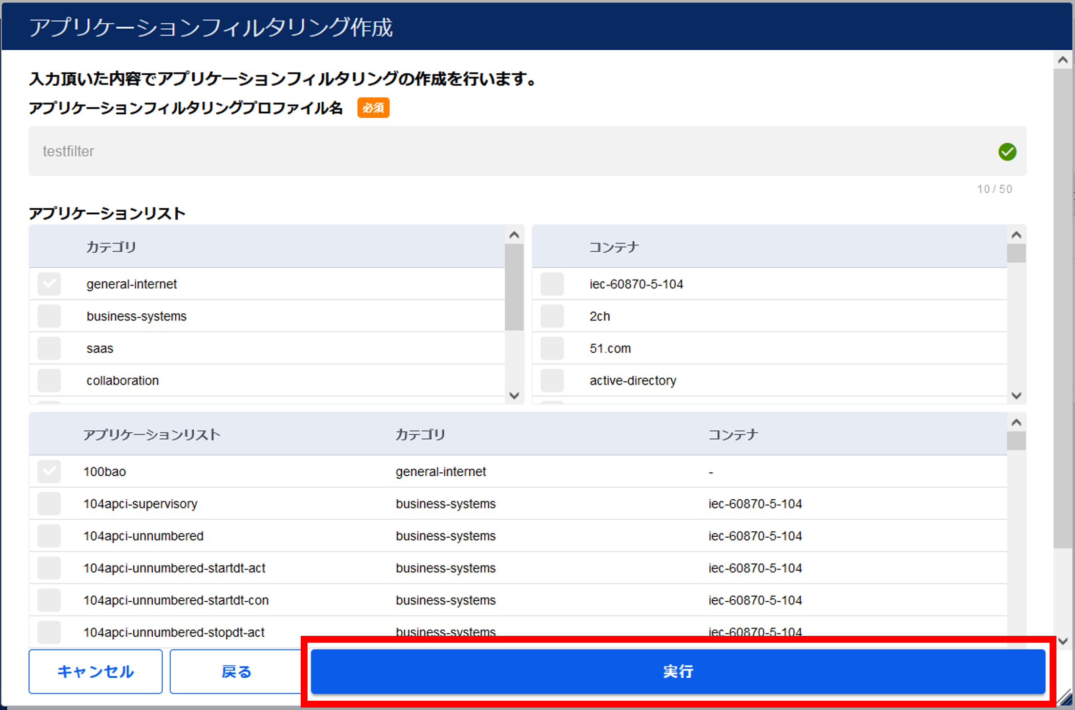The height and width of the screenshot is (710, 1075).
Task: Click the dialog scroll up arrow
Action: click(1063, 60)
